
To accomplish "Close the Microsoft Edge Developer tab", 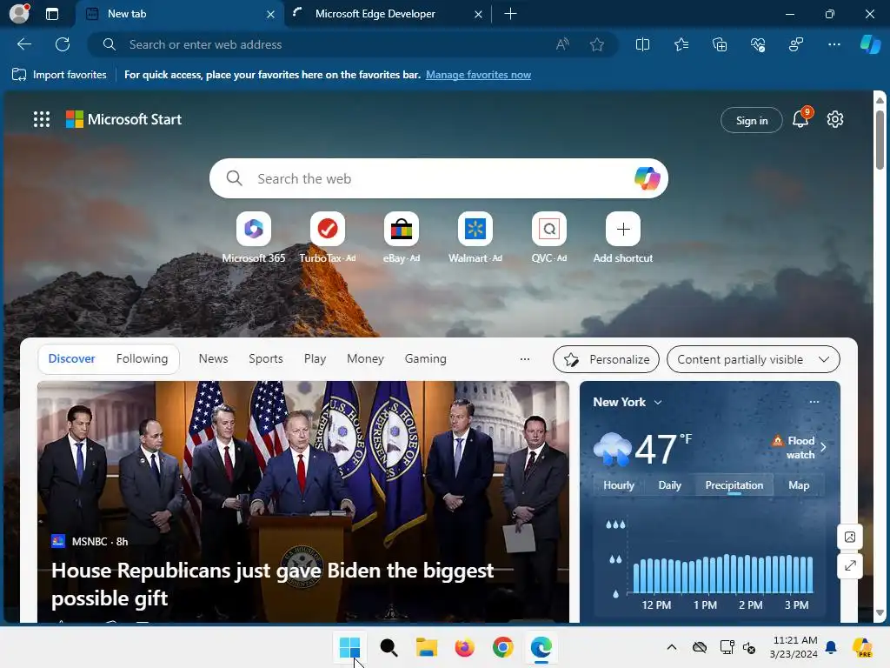I will click(x=478, y=14).
